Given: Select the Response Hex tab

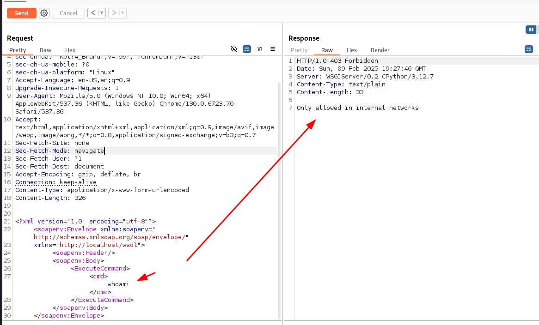Looking at the screenshot, I should tap(352, 50).
